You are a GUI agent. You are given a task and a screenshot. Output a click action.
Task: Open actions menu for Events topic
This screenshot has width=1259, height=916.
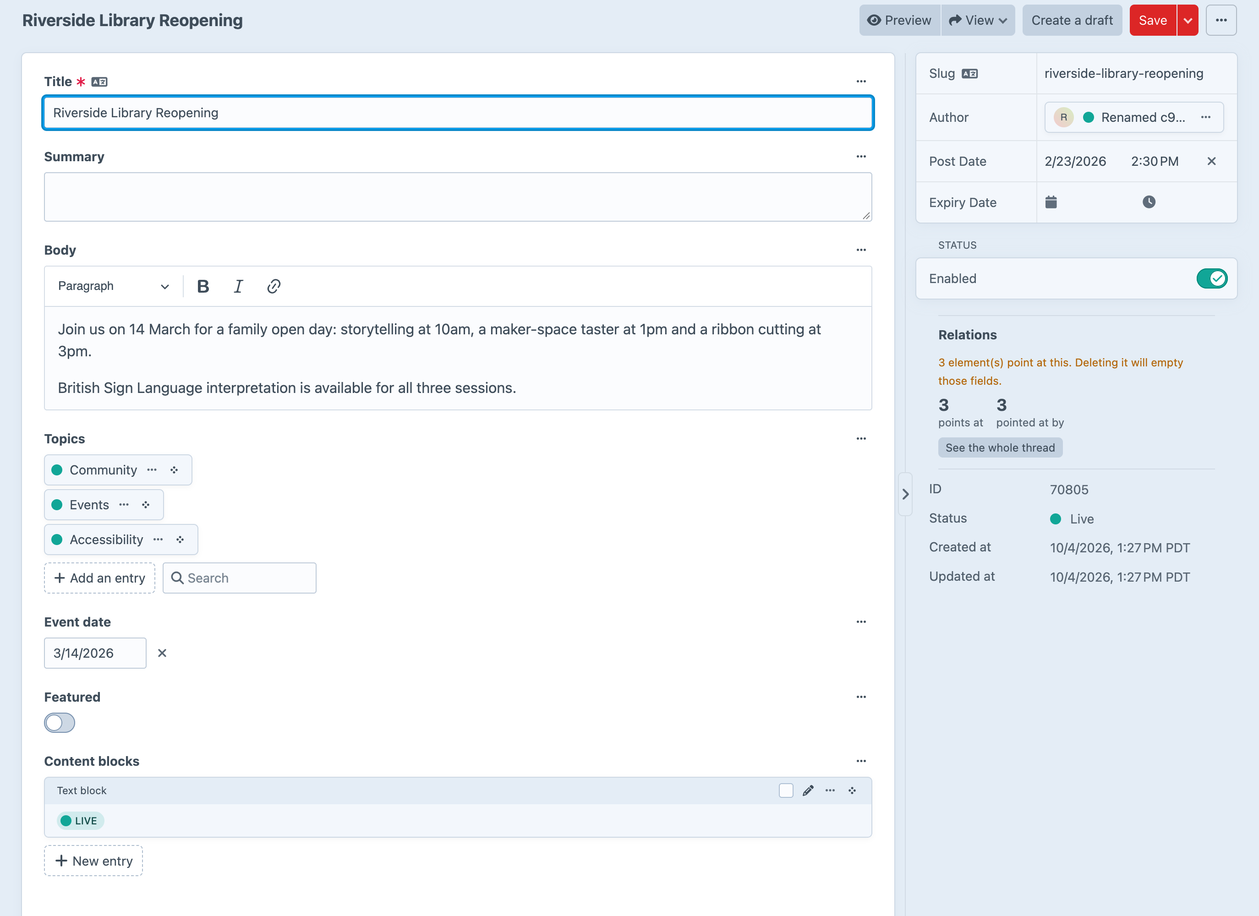tap(124, 505)
